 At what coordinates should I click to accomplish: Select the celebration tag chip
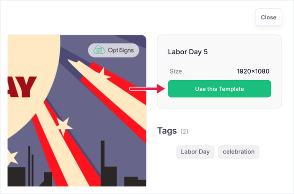coord(238,152)
